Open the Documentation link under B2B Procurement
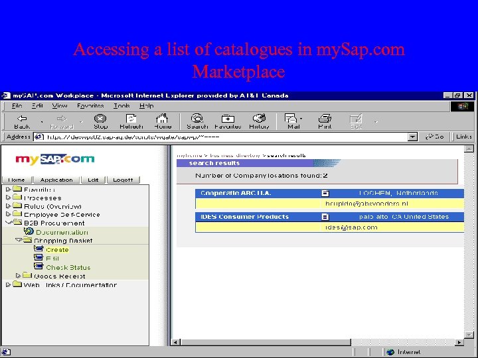 point(62,232)
